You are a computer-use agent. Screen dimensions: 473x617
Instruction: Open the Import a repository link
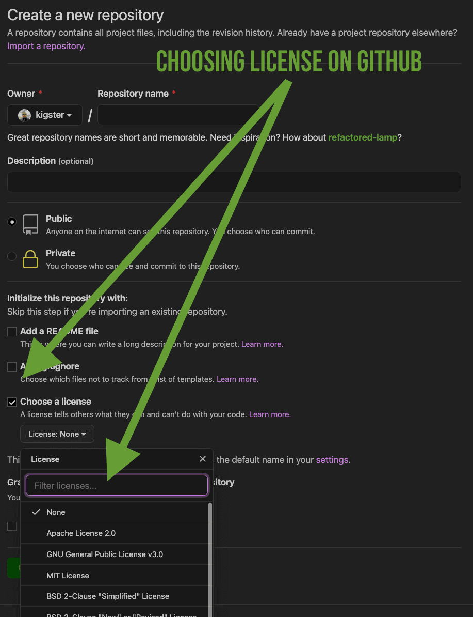46,46
